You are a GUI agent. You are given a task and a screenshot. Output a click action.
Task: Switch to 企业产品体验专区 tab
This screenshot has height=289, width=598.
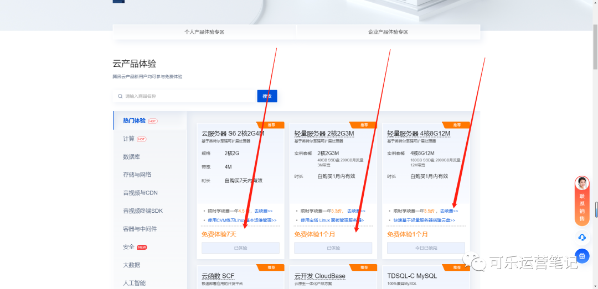pyautogui.click(x=388, y=33)
